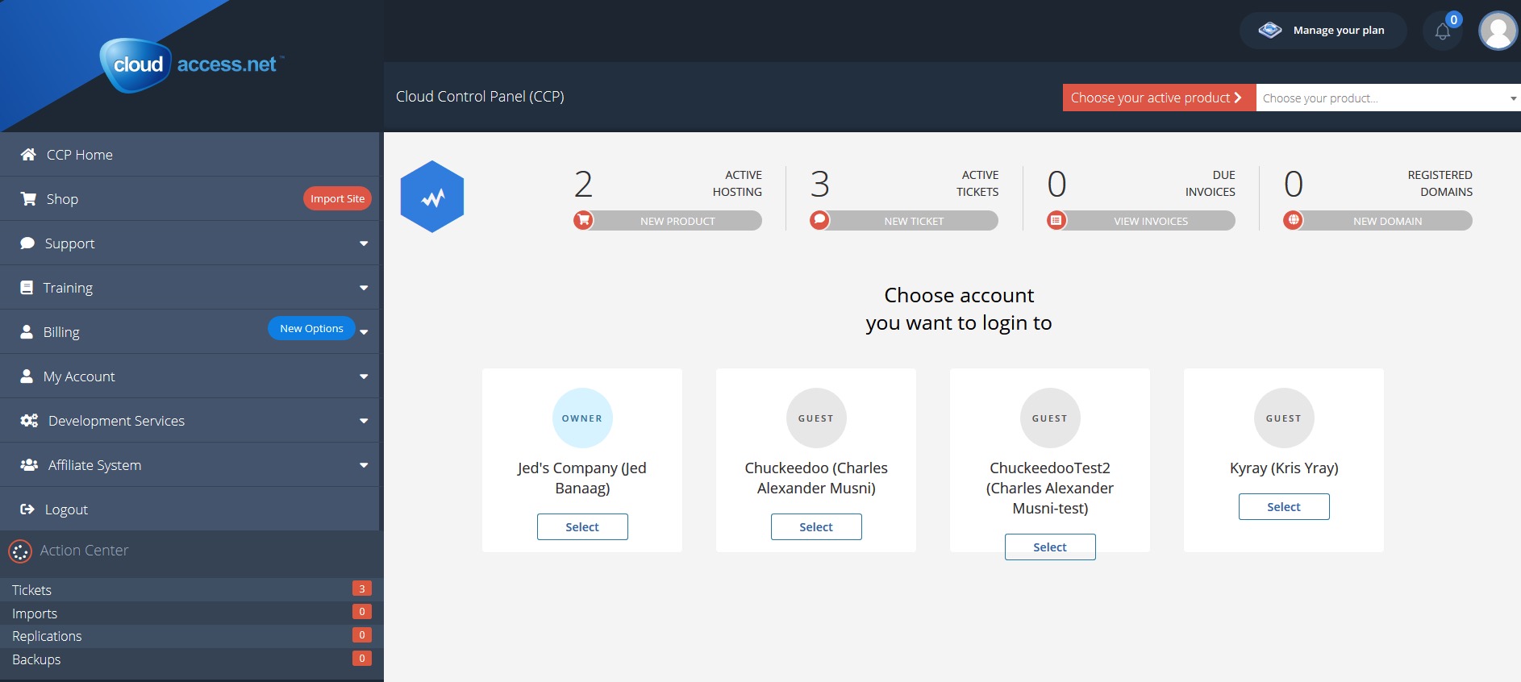
Task: Click the Imports count badge showing 0
Action: click(362, 611)
